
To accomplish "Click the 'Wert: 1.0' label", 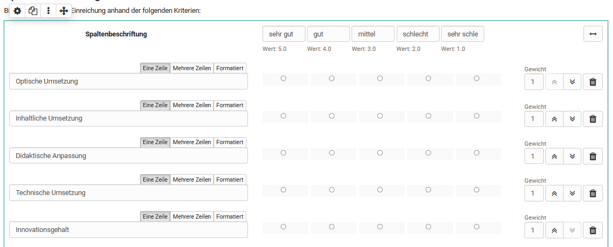I will coord(453,49).
